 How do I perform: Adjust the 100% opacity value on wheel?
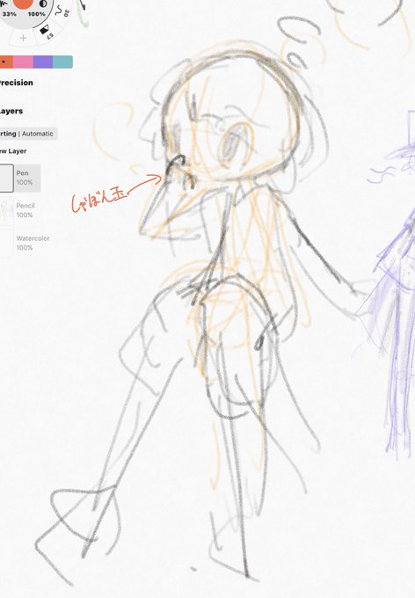tap(37, 14)
